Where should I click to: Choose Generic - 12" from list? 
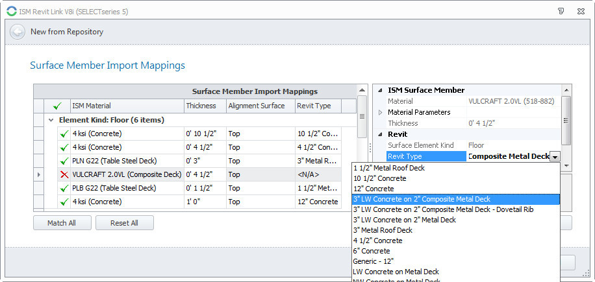coord(455,261)
